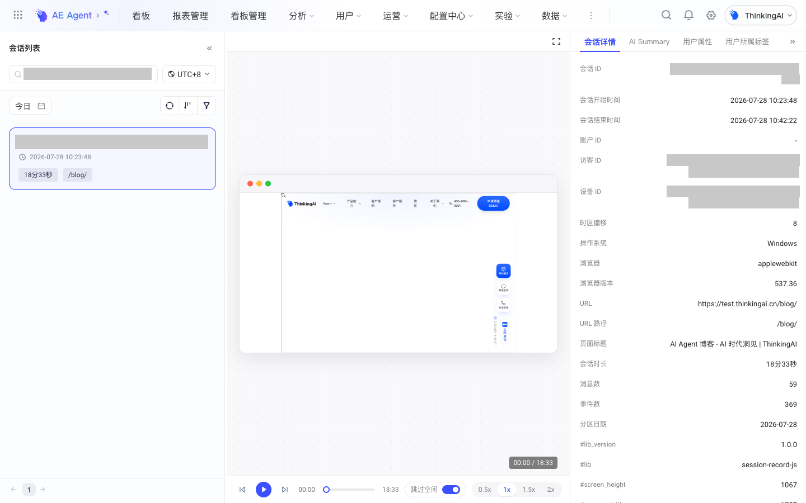This screenshot has width=806, height=503.
Task: Show more detail tabs via double chevron
Action: pos(793,41)
